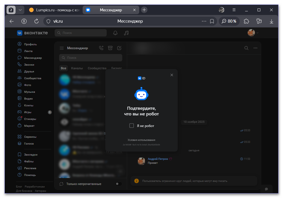Select the "Все" chat filter tab
Image resolution: width=283 pixels, height=198 pixels.
tap(63, 68)
